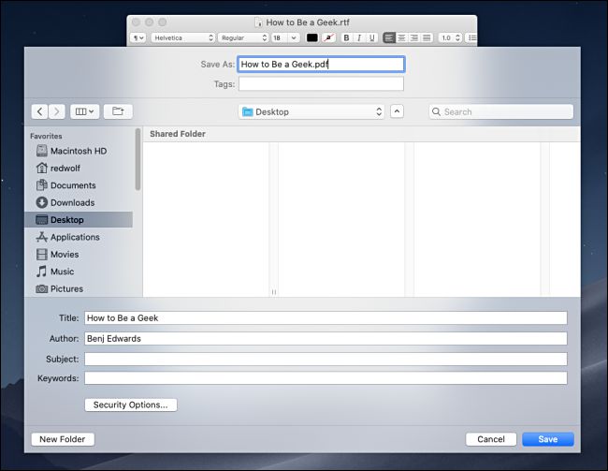This screenshot has height=471, width=608.
Task: Click the Pictures camera icon
Action: pos(41,289)
